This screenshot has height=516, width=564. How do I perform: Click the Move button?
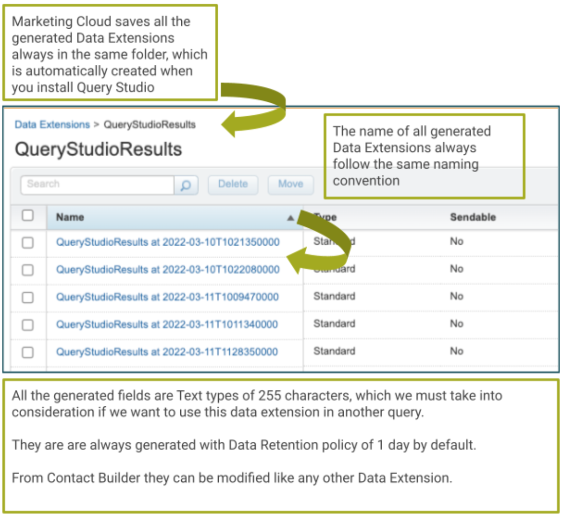click(290, 185)
